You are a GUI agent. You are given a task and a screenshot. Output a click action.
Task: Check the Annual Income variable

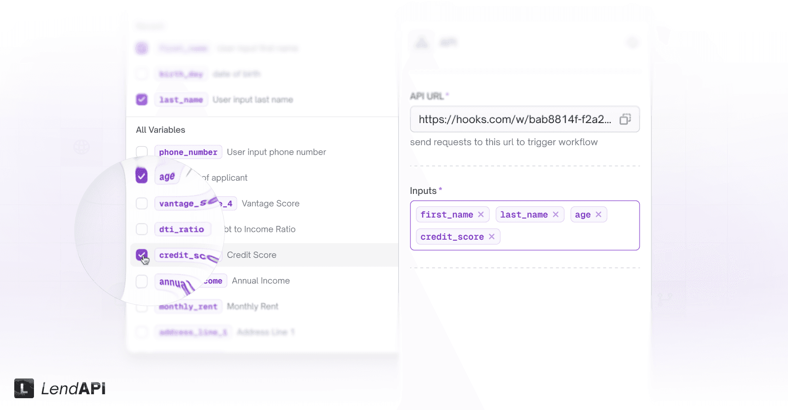(141, 281)
